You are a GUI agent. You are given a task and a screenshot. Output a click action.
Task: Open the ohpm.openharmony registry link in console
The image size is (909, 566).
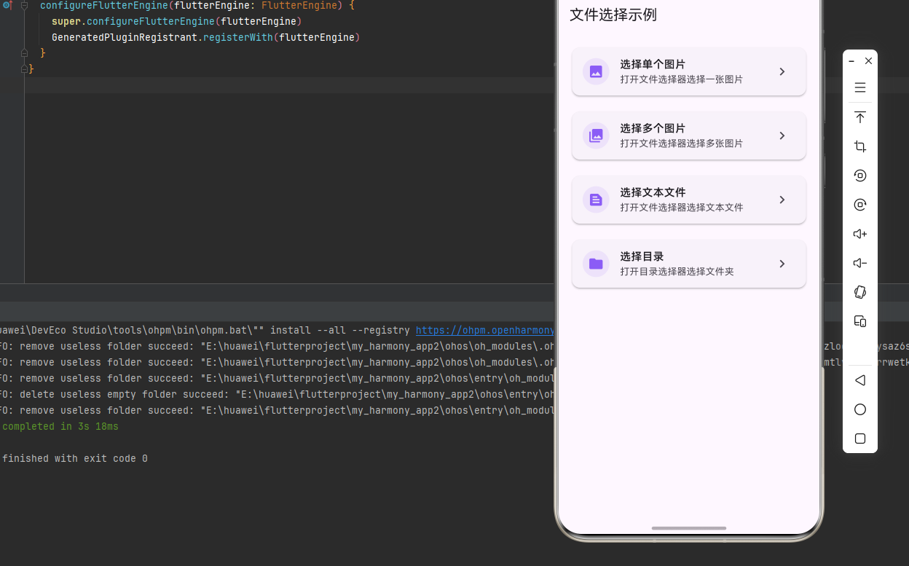[x=485, y=330]
